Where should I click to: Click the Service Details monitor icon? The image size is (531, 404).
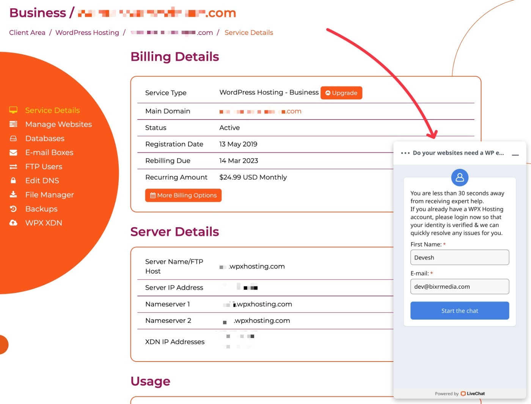(13, 110)
